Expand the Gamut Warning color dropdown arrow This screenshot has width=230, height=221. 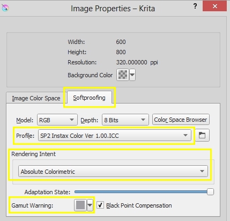click(x=90, y=205)
